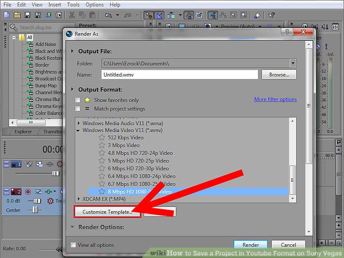Tick the Match project settings checkbox
This screenshot has height=258, width=344.
point(77,109)
